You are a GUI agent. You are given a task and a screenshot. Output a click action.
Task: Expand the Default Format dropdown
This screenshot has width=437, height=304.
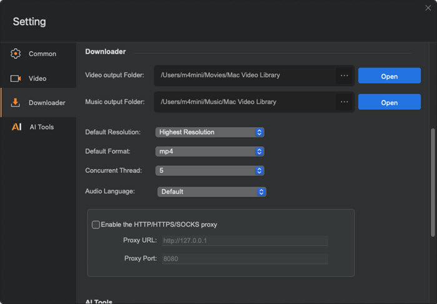pos(210,151)
